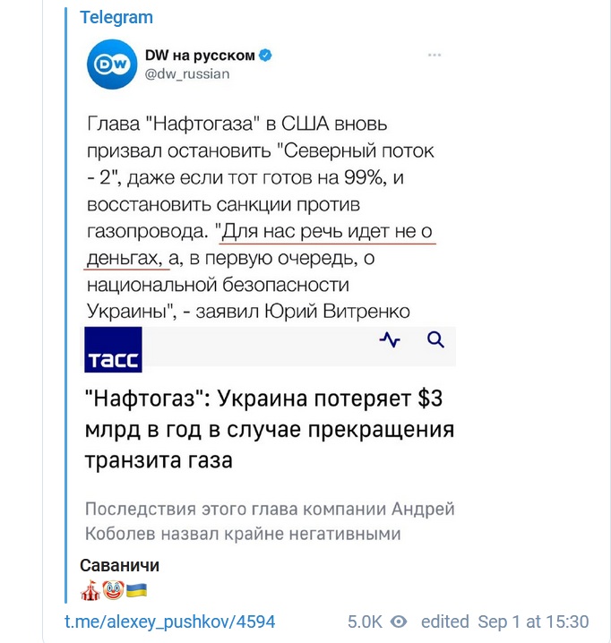611x643 pixels.
Task: Click the Саваничи caption text
Action: (x=119, y=565)
